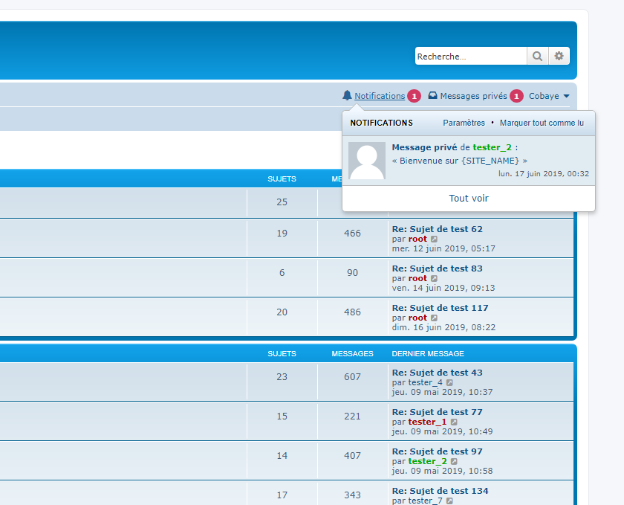
Task: Open topic Re: Sujet de test 43
Action: [437, 373]
